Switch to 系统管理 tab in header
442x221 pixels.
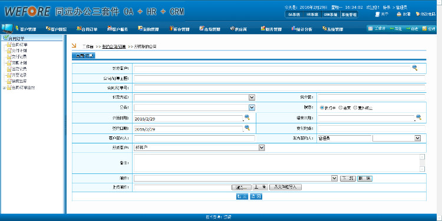(349, 15)
